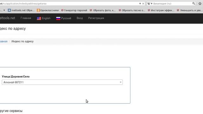203x114 pixels.
Task: Click the dropdown arrow of the Алханай select
Action: tap(121, 82)
